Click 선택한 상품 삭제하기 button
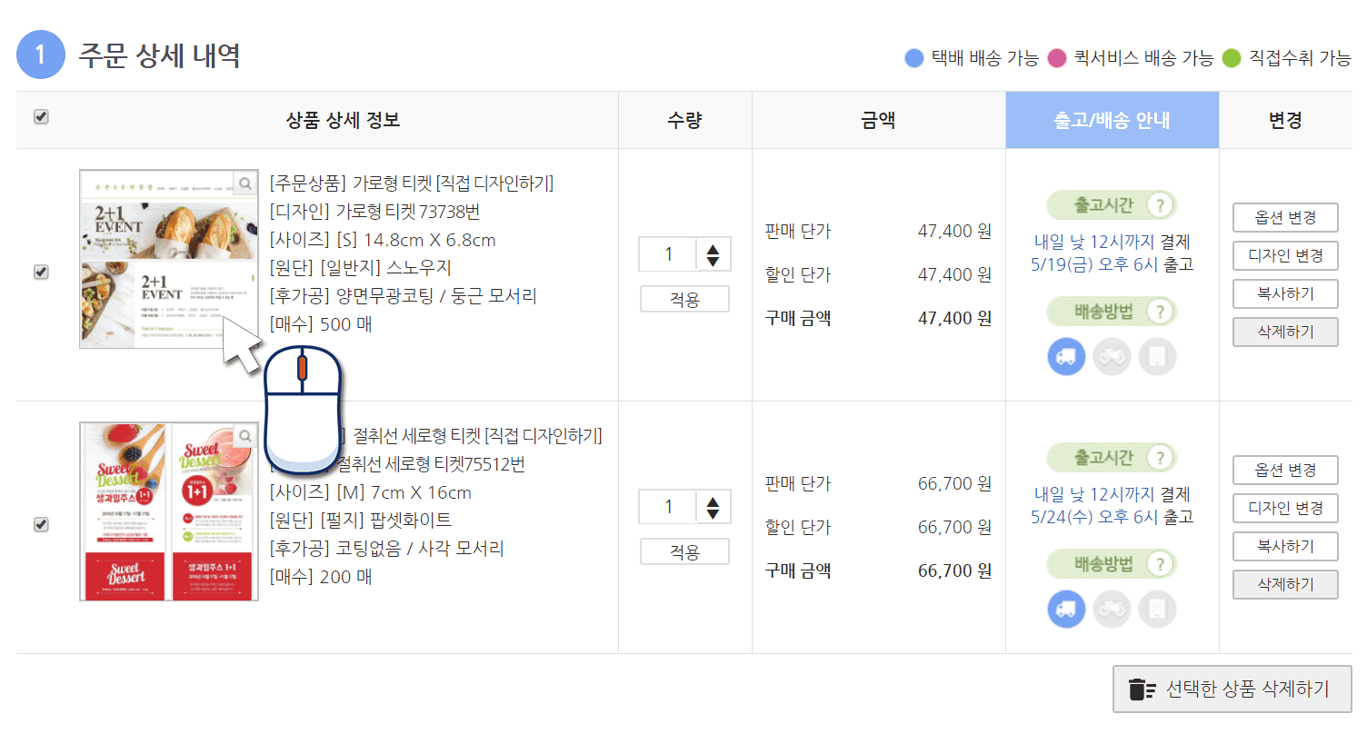 tap(1232, 689)
